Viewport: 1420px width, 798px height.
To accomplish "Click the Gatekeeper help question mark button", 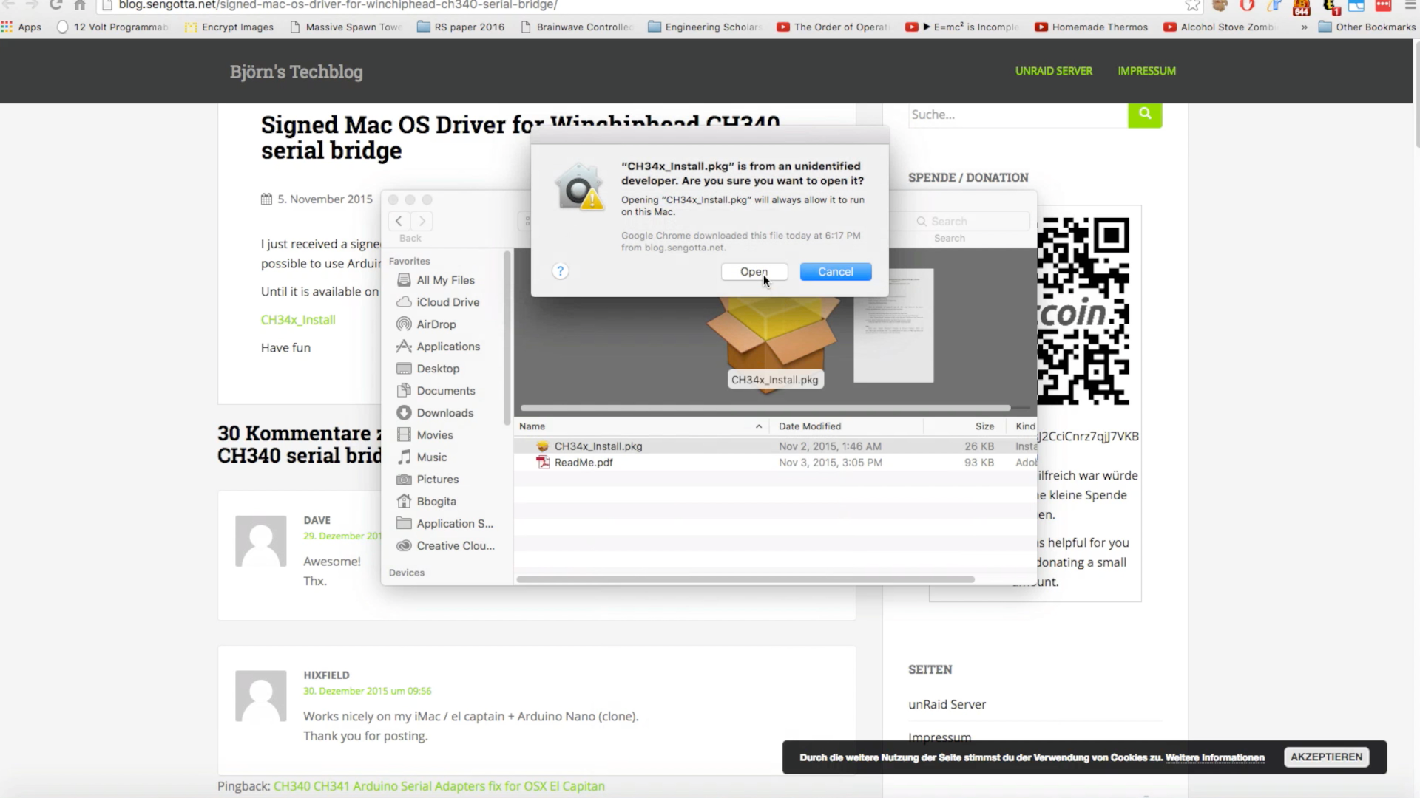I will [560, 271].
